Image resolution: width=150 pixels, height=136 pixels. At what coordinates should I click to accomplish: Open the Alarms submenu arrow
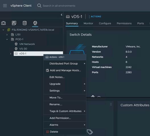[85, 125]
